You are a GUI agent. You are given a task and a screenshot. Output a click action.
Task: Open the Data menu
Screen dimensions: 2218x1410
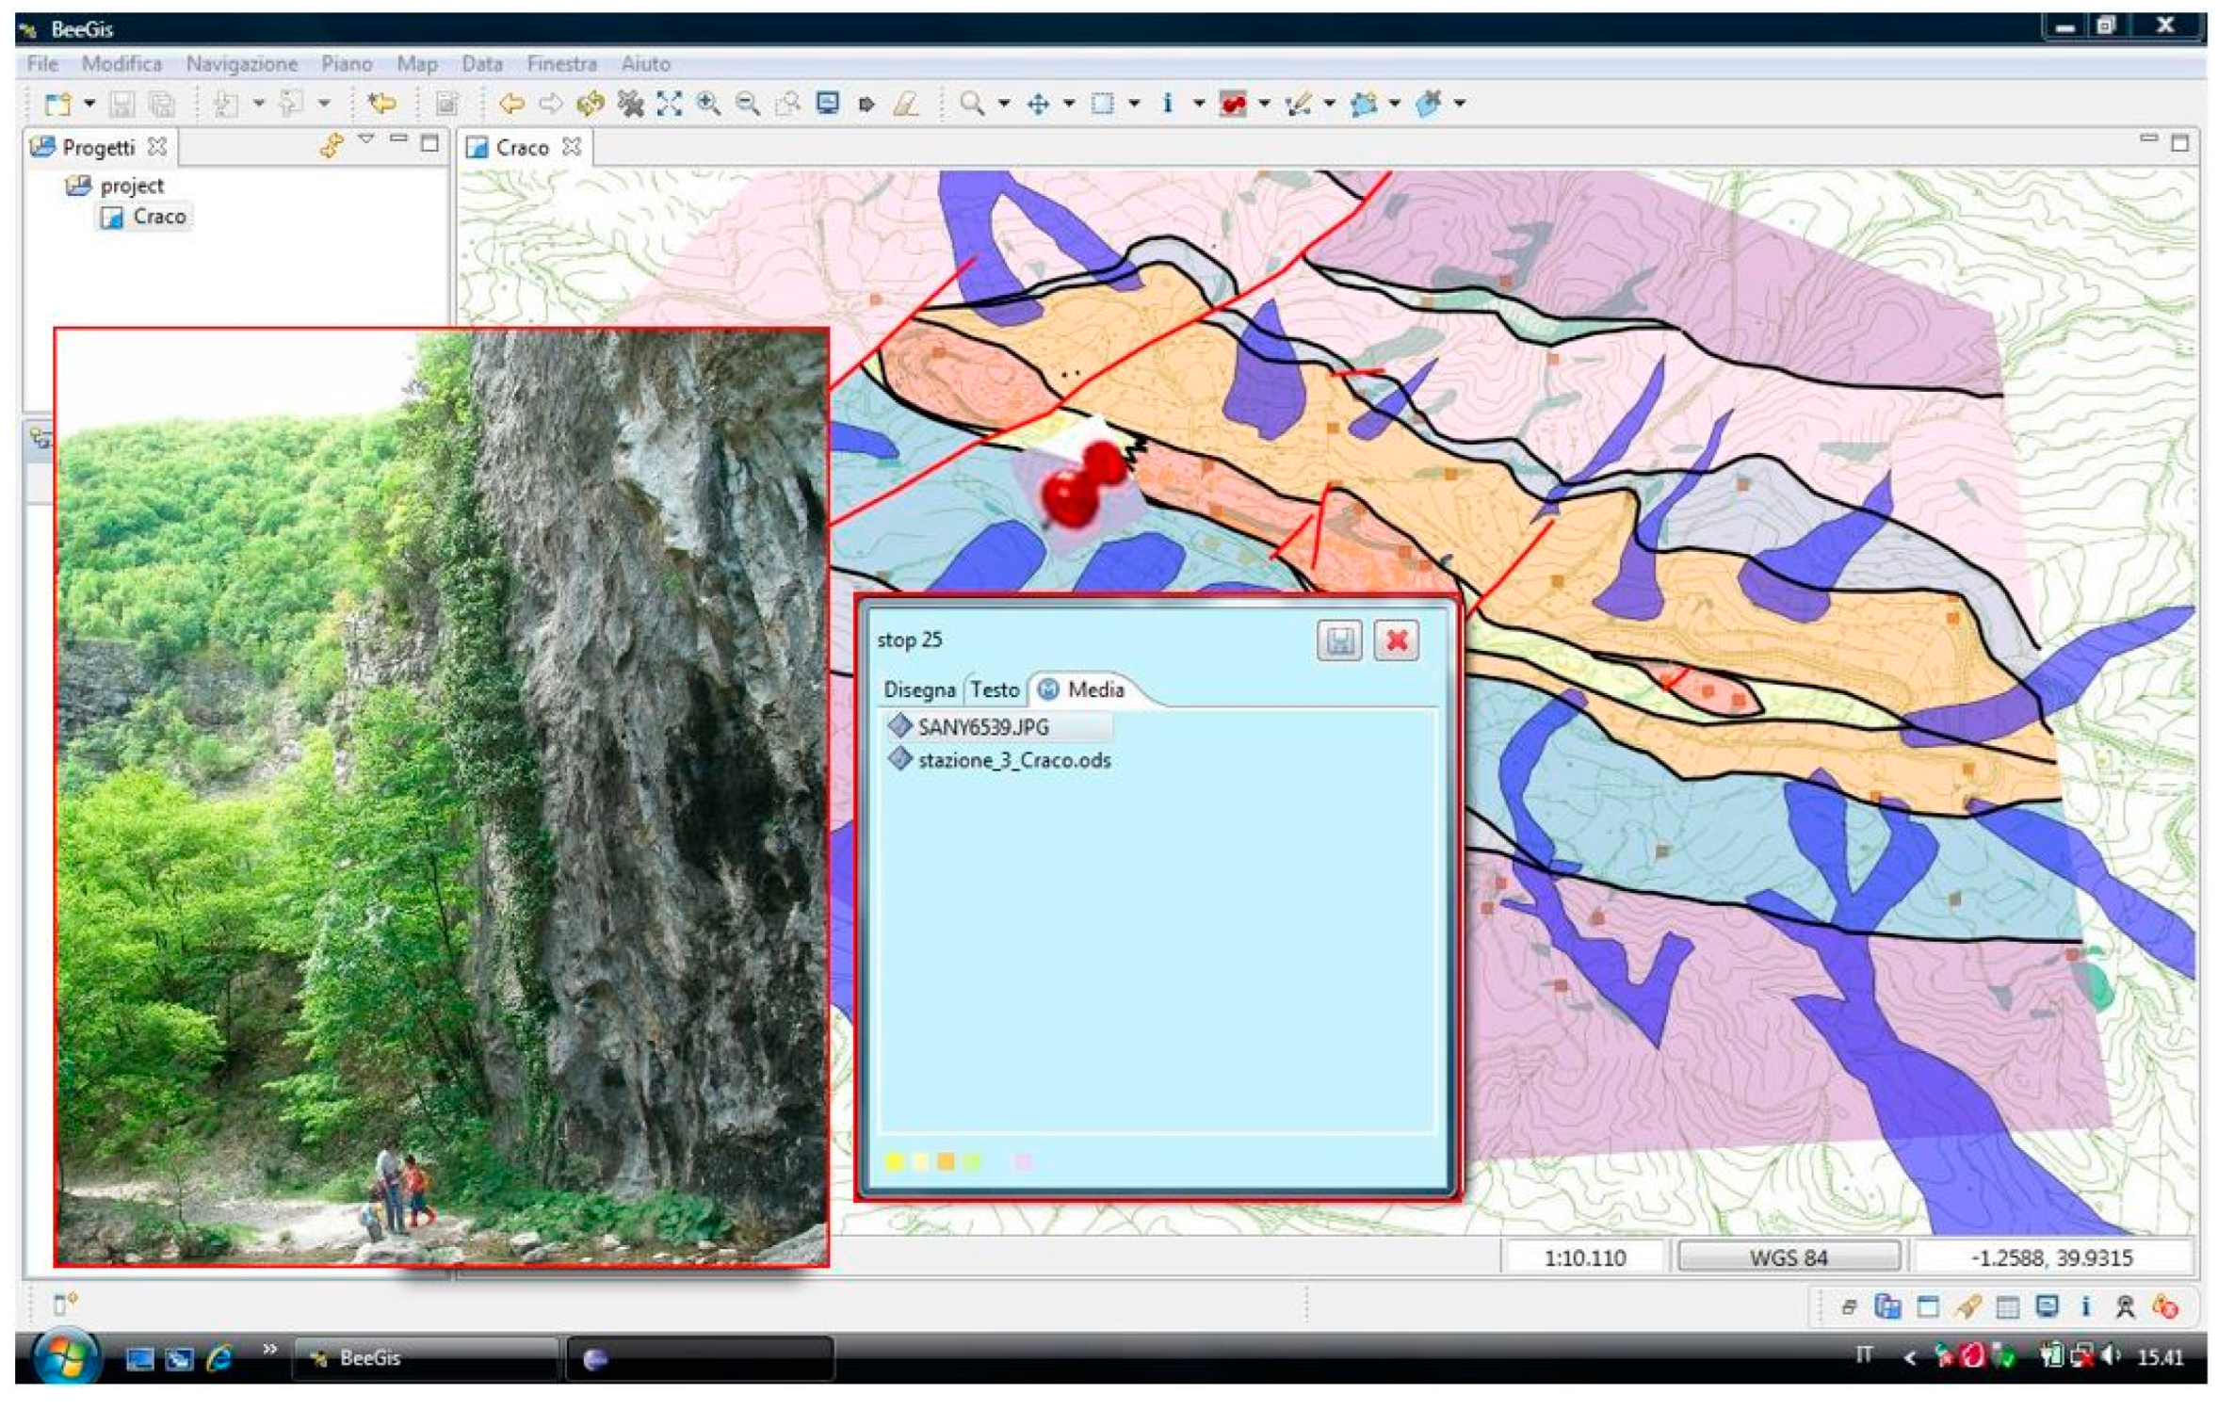(481, 63)
